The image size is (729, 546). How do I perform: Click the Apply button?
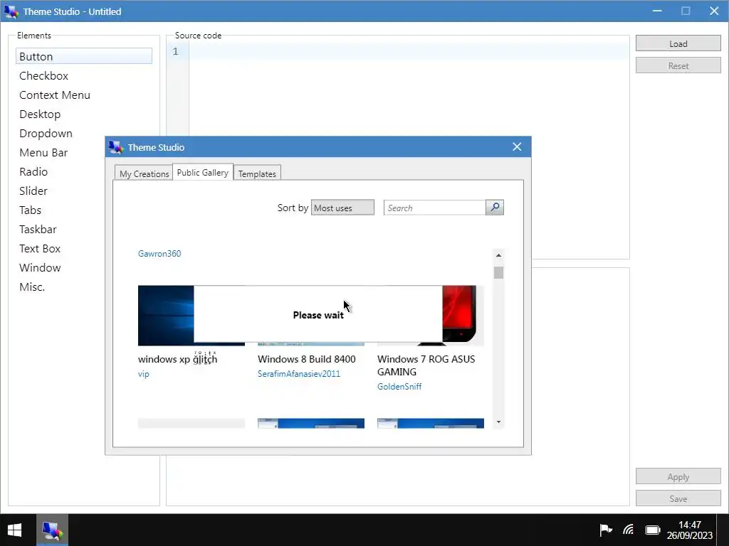click(x=678, y=476)
